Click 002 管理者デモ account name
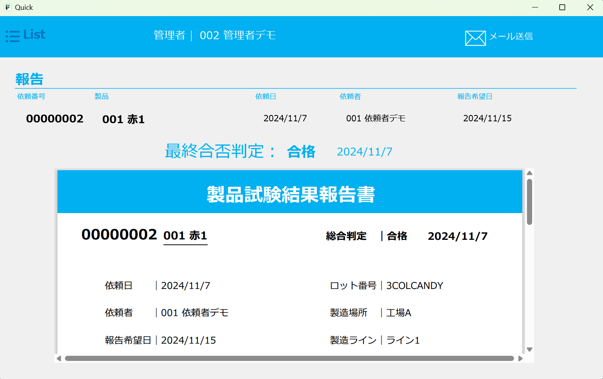Screen dimensions: 603x379 click(237, 35)
